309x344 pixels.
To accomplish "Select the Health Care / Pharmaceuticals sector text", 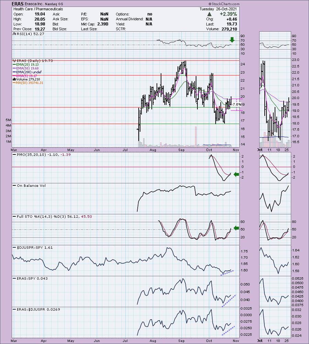I will pyautogui.click(x=38, y=9).
